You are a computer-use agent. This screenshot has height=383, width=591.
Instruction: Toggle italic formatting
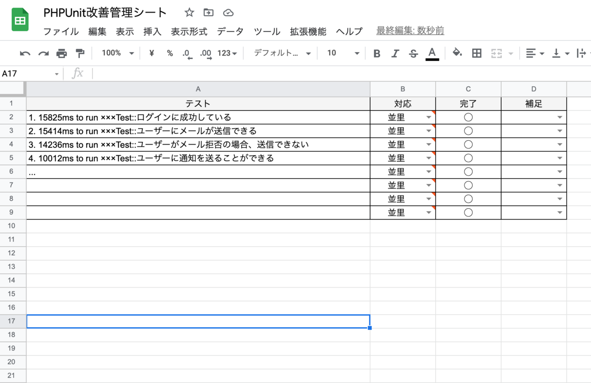pyautogui.click(x=394, y=53)
